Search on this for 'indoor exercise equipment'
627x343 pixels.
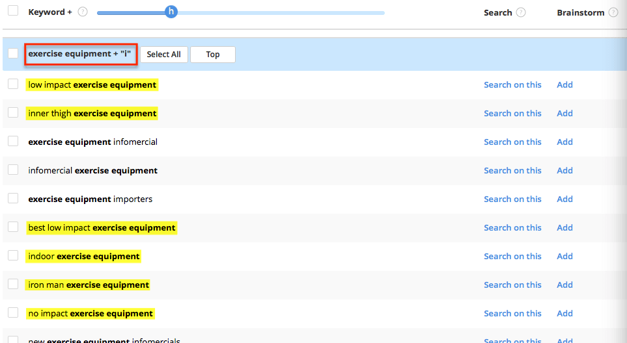tap(512, 256)
